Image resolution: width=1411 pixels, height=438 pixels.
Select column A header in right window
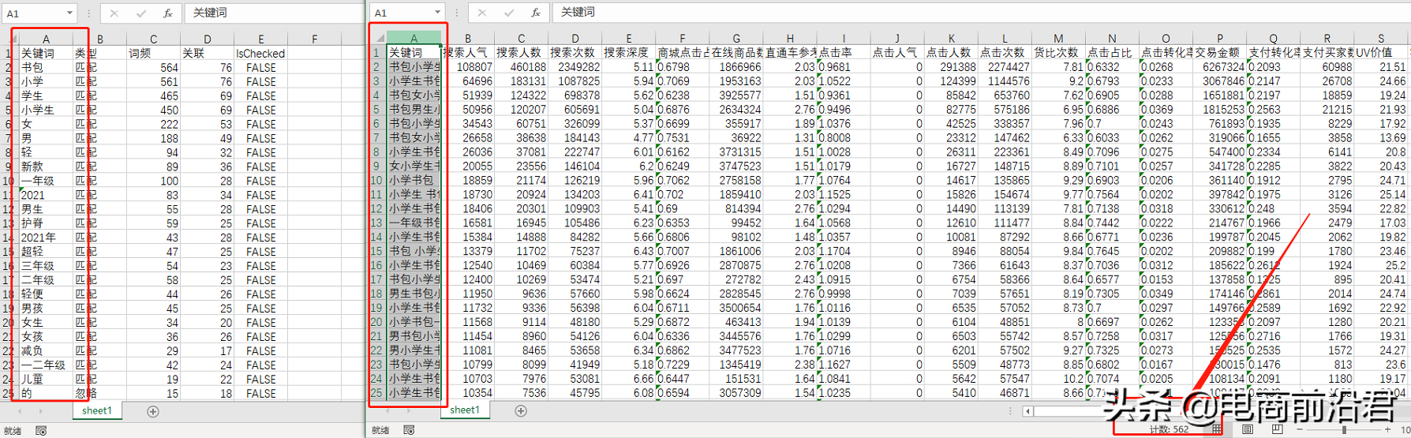[414, 38]
